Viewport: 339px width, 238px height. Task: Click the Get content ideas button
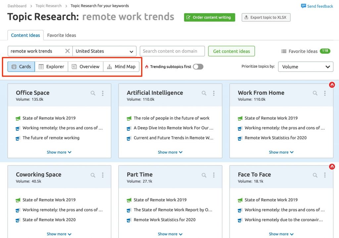click(x=231, y=51)
